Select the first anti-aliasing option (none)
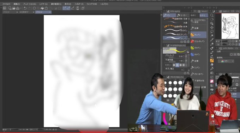 [174, 65]
